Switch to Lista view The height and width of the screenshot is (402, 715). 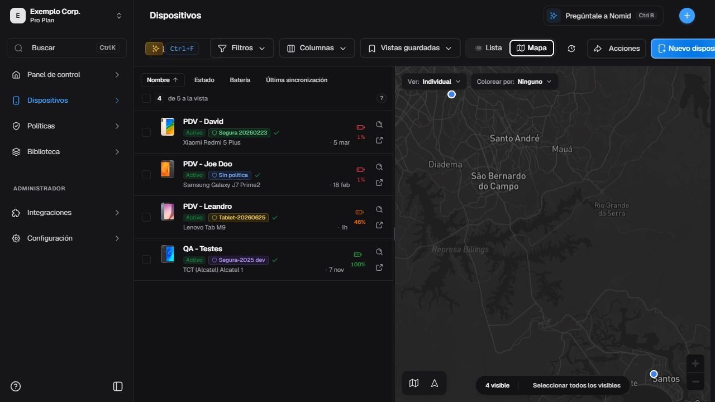coord(488,48)
